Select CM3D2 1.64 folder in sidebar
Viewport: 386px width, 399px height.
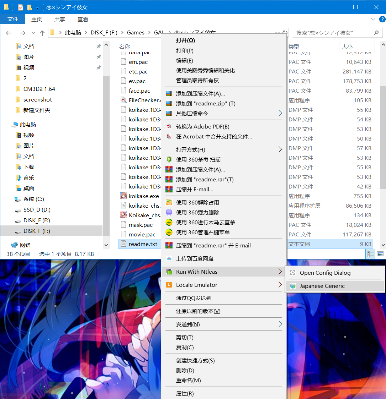pos(39,89)
